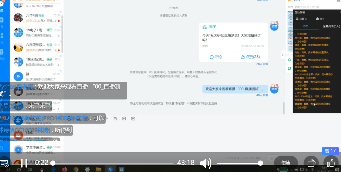
Task: Click the video progress bar track
Action: click(x=113, y=163)
